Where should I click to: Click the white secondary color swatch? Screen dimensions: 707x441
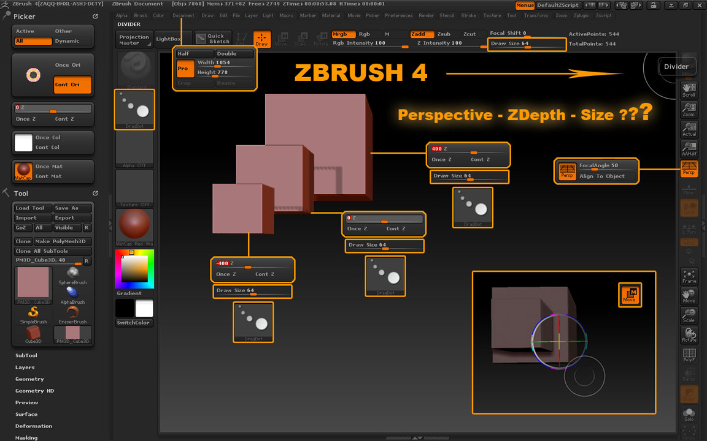click(144, 309)
